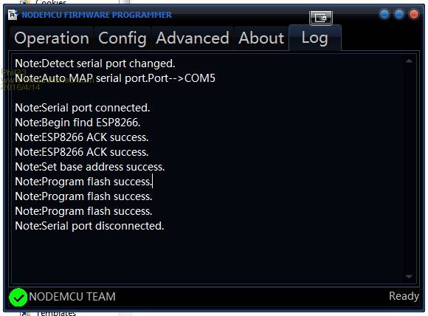
Task: Click the log scrollbar up arrow
Action: click(409, 61)
